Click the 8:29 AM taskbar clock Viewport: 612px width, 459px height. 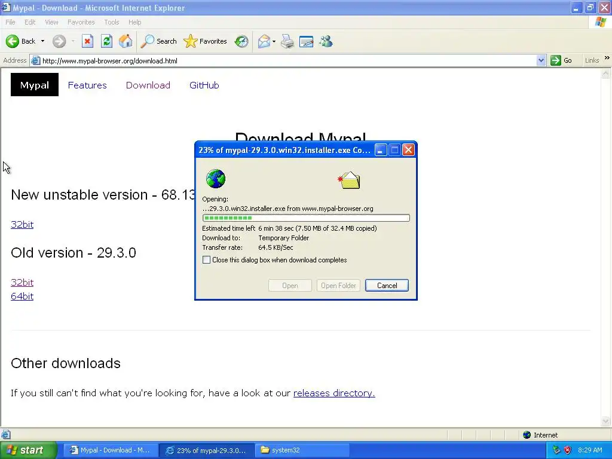(590, 450)
